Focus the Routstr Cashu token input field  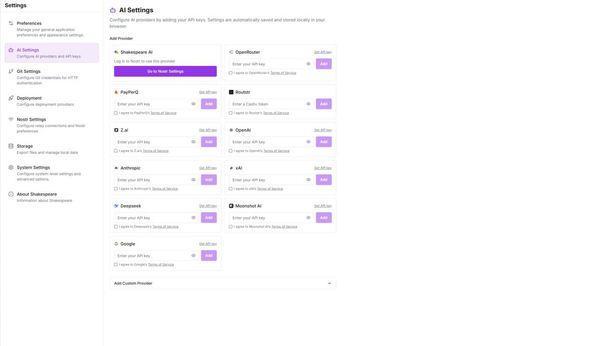268,104
